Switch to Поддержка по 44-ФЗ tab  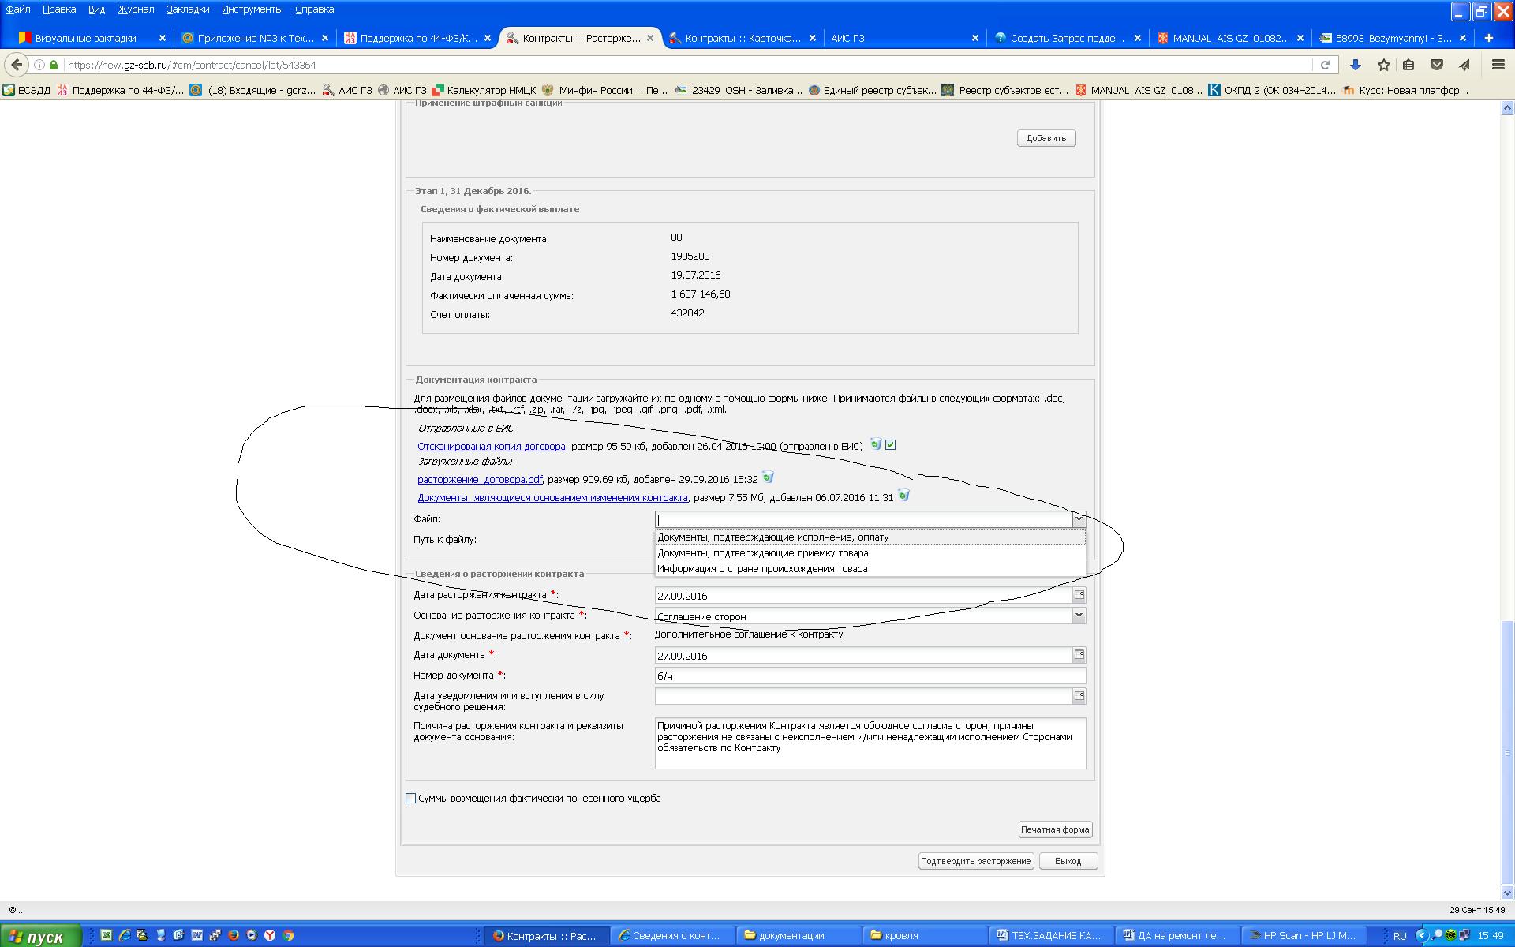click(x=417, y=38)
